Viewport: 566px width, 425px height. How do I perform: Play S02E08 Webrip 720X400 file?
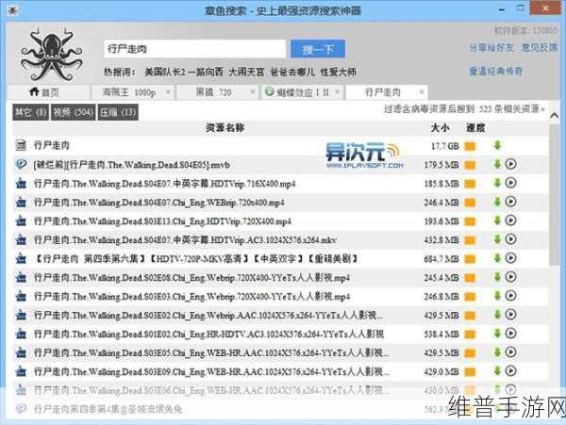(x=510, y=276)
